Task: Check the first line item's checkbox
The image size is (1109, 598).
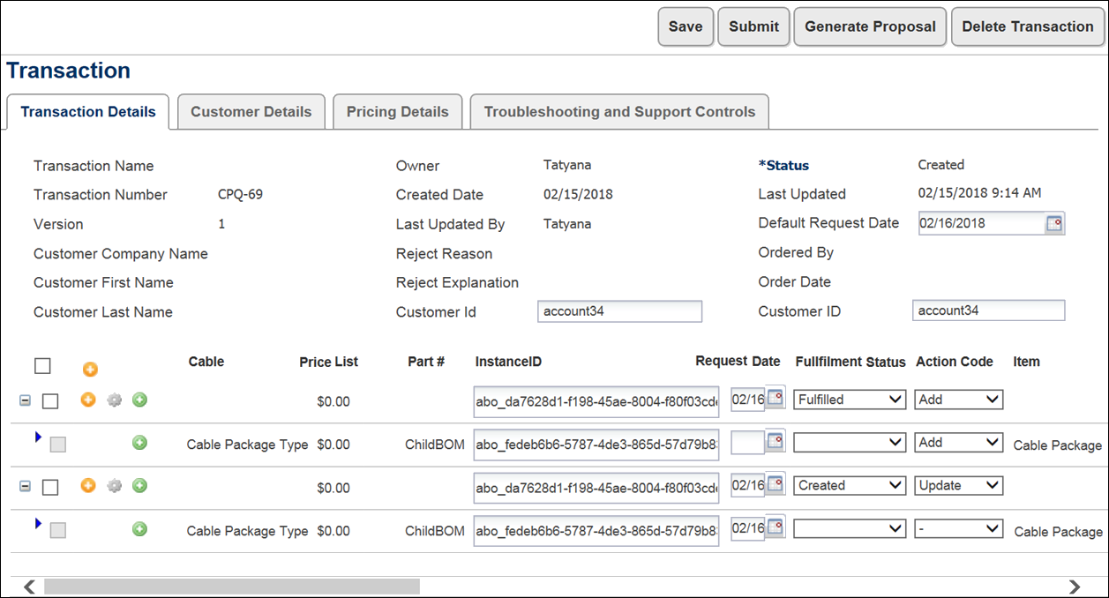Action: pos(50,400)
